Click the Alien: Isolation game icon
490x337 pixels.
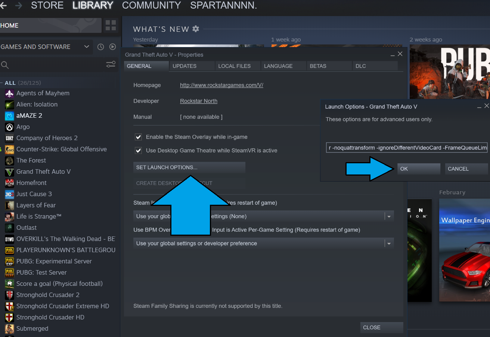tap(9, 105)
